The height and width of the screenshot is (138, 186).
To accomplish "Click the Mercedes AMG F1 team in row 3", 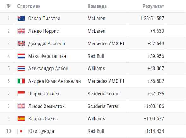I will (x=106, y=43).
